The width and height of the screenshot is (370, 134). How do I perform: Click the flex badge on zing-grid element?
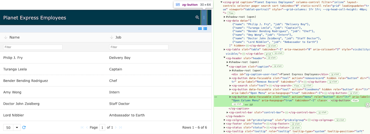tap(231, 13)
